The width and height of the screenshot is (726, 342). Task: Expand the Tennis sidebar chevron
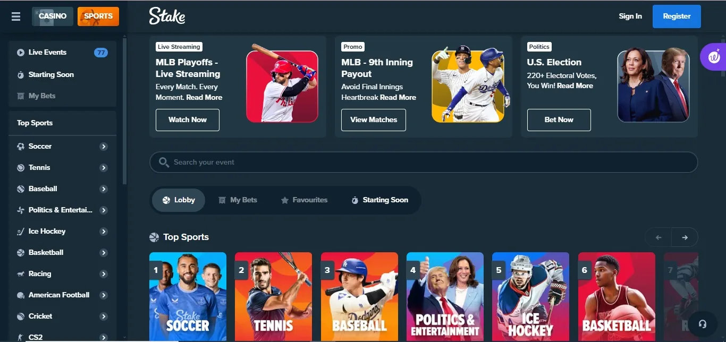pos(104,168)
